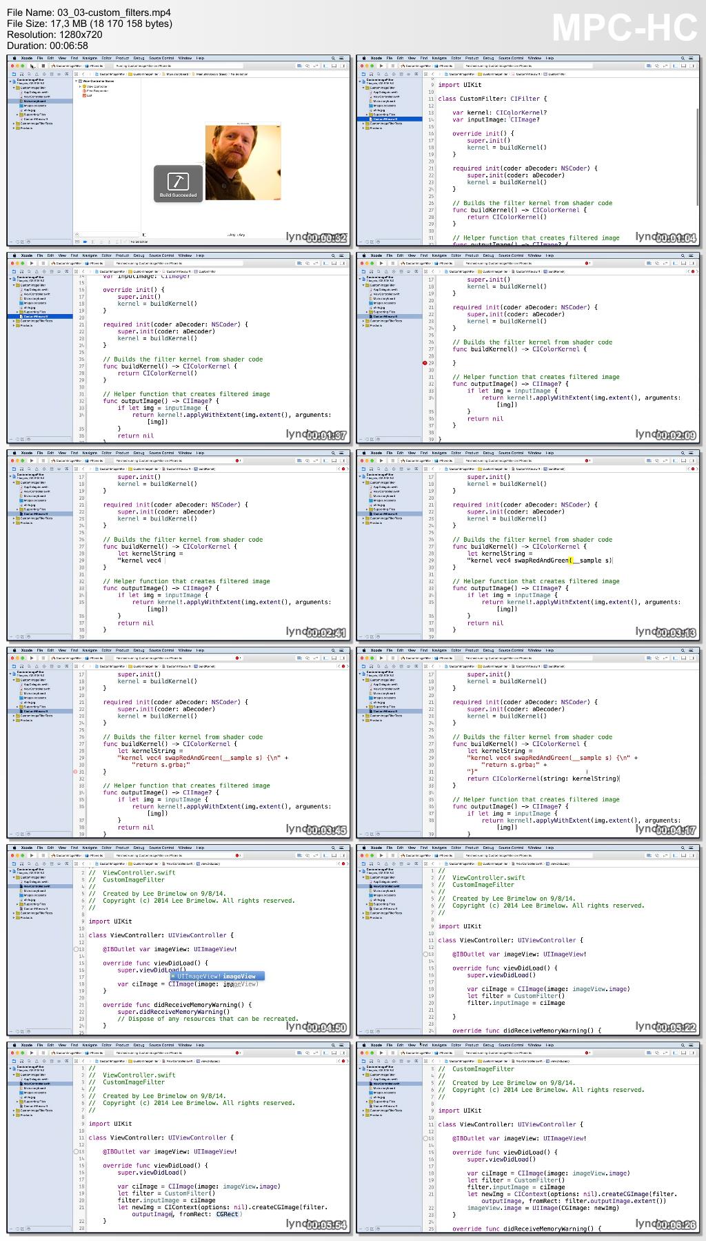Open Source Control menu in 00:04:50 frame
Image resolution: width=706 pixels, height=1241 pixels.
pyautogui.click(x=161, y=848)
